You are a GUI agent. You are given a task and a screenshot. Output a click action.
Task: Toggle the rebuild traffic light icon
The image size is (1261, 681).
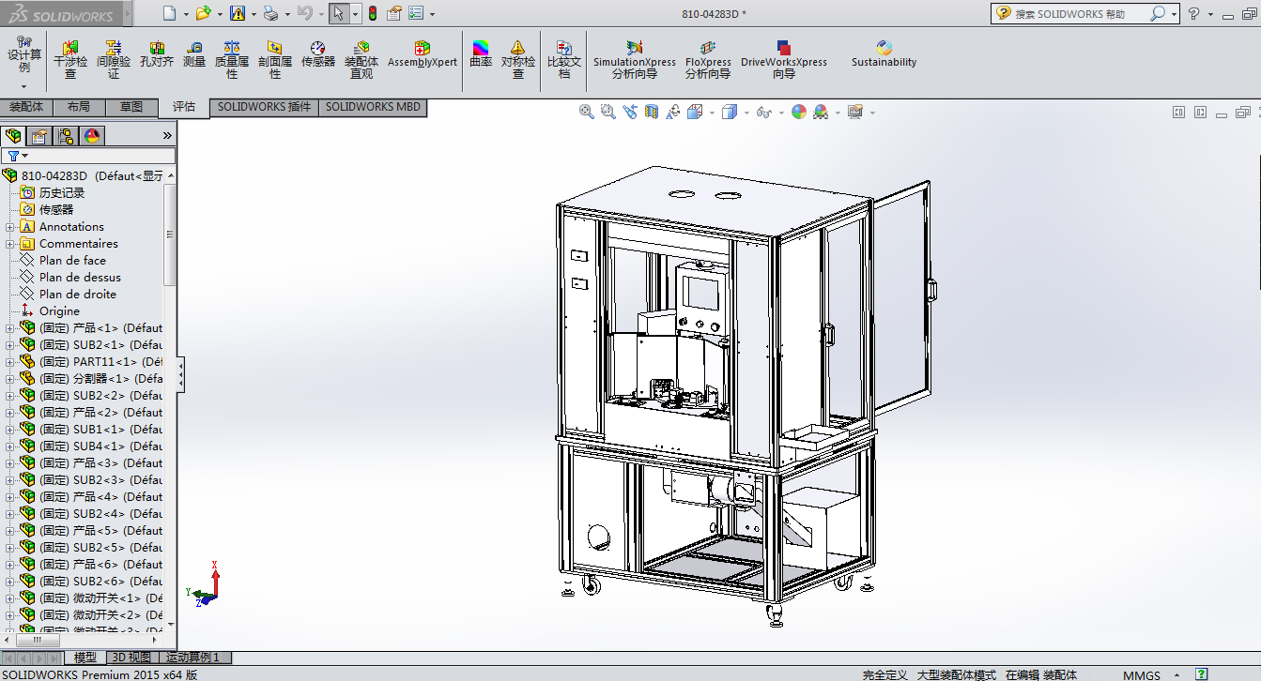pos(372,13)
